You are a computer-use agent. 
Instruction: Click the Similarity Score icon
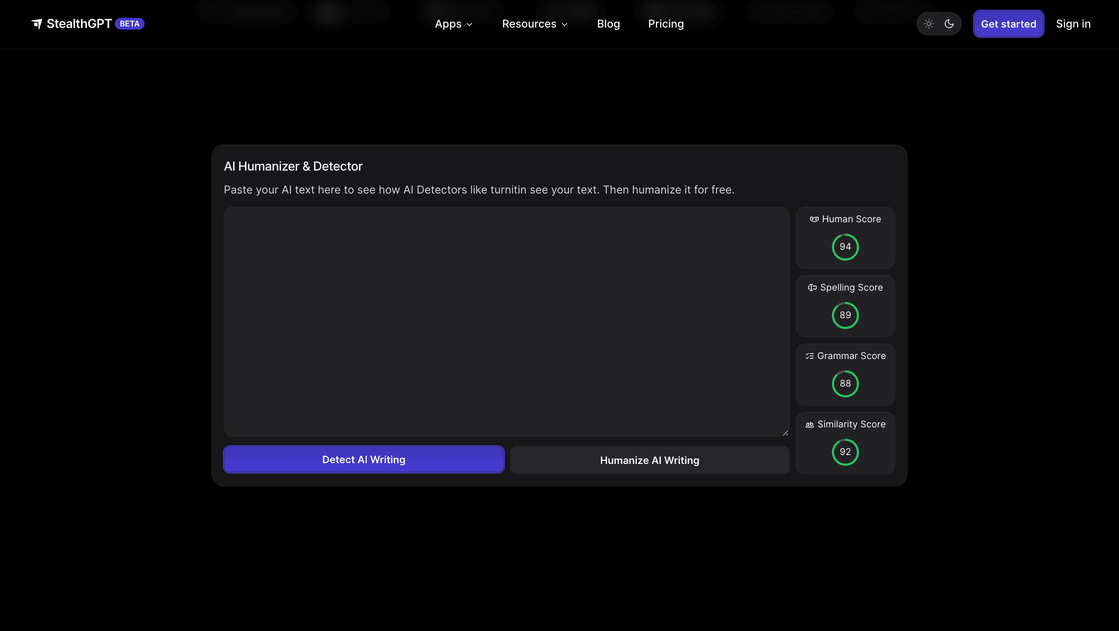click(x=809, y=424)
